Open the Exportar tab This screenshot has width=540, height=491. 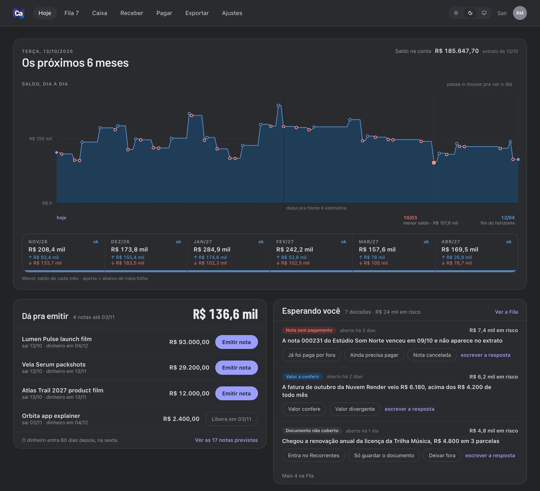tap(197, 13)
